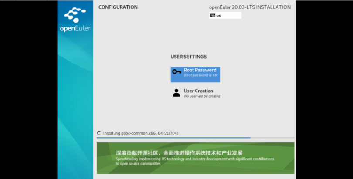Click the key icon for Root Password
353x179 pixels.
[x=176, y=72]
